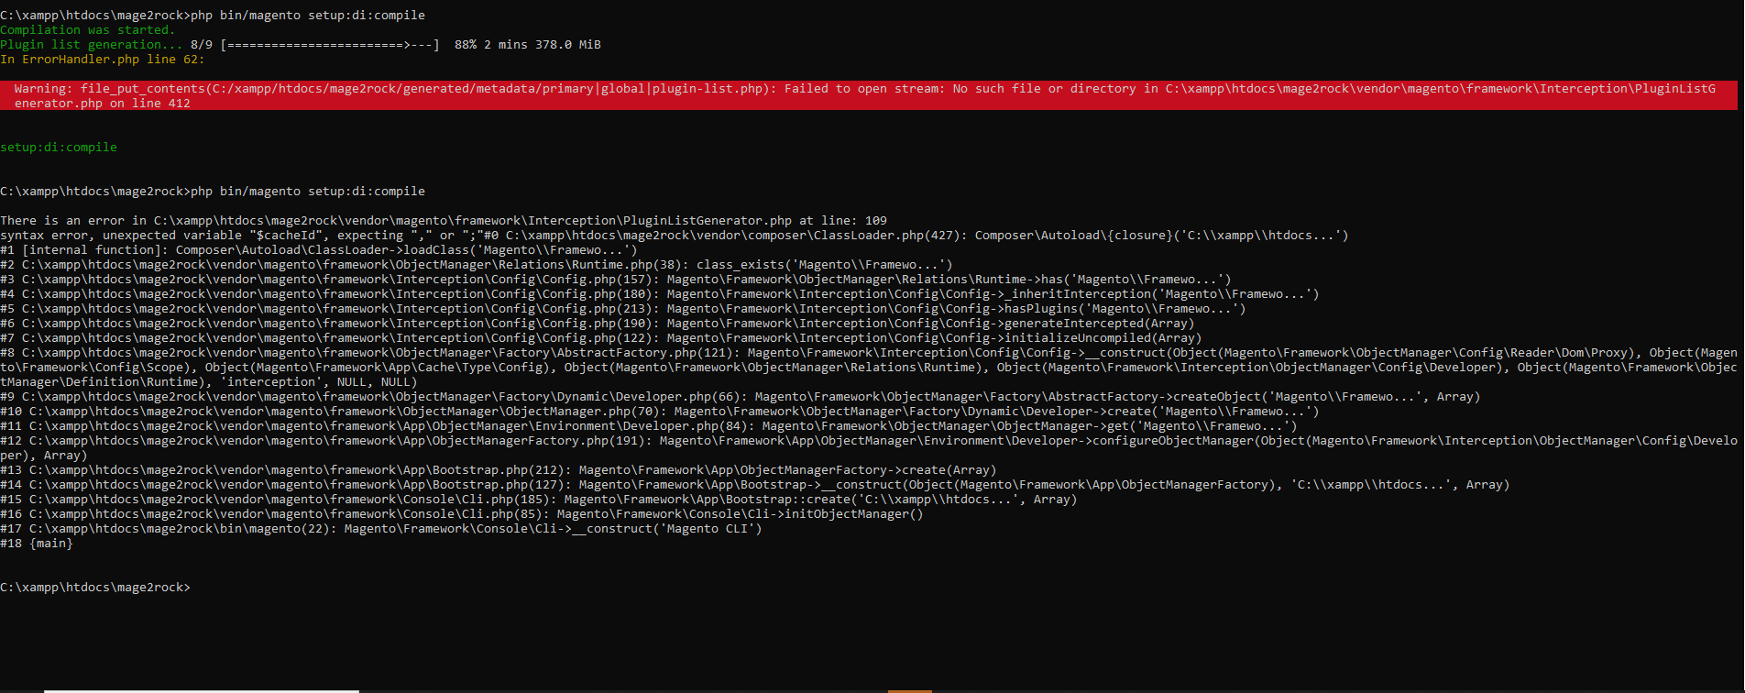Click 'There is an error in' line

[73, 220]
